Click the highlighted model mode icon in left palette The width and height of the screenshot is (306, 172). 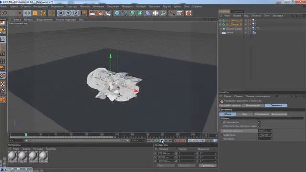tap(3, 39)
